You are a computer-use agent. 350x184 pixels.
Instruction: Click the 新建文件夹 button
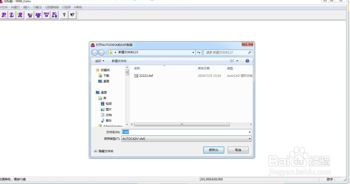click(x=119, y=61)
